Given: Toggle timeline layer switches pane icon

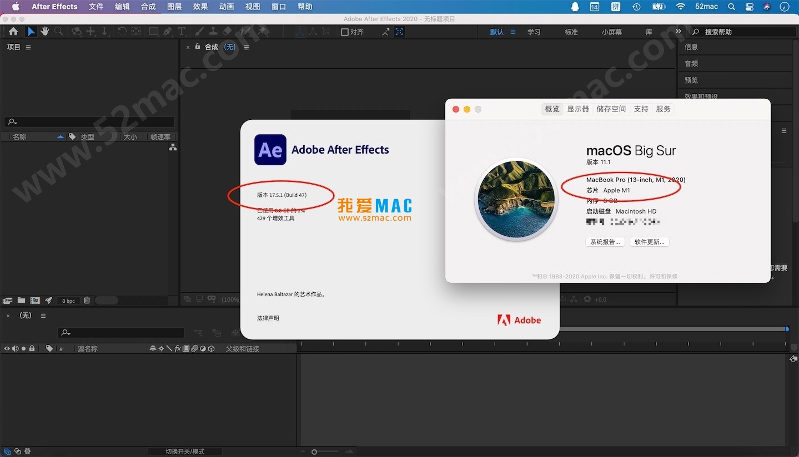Looking at the screenshot, I should [x=7, y=451].
